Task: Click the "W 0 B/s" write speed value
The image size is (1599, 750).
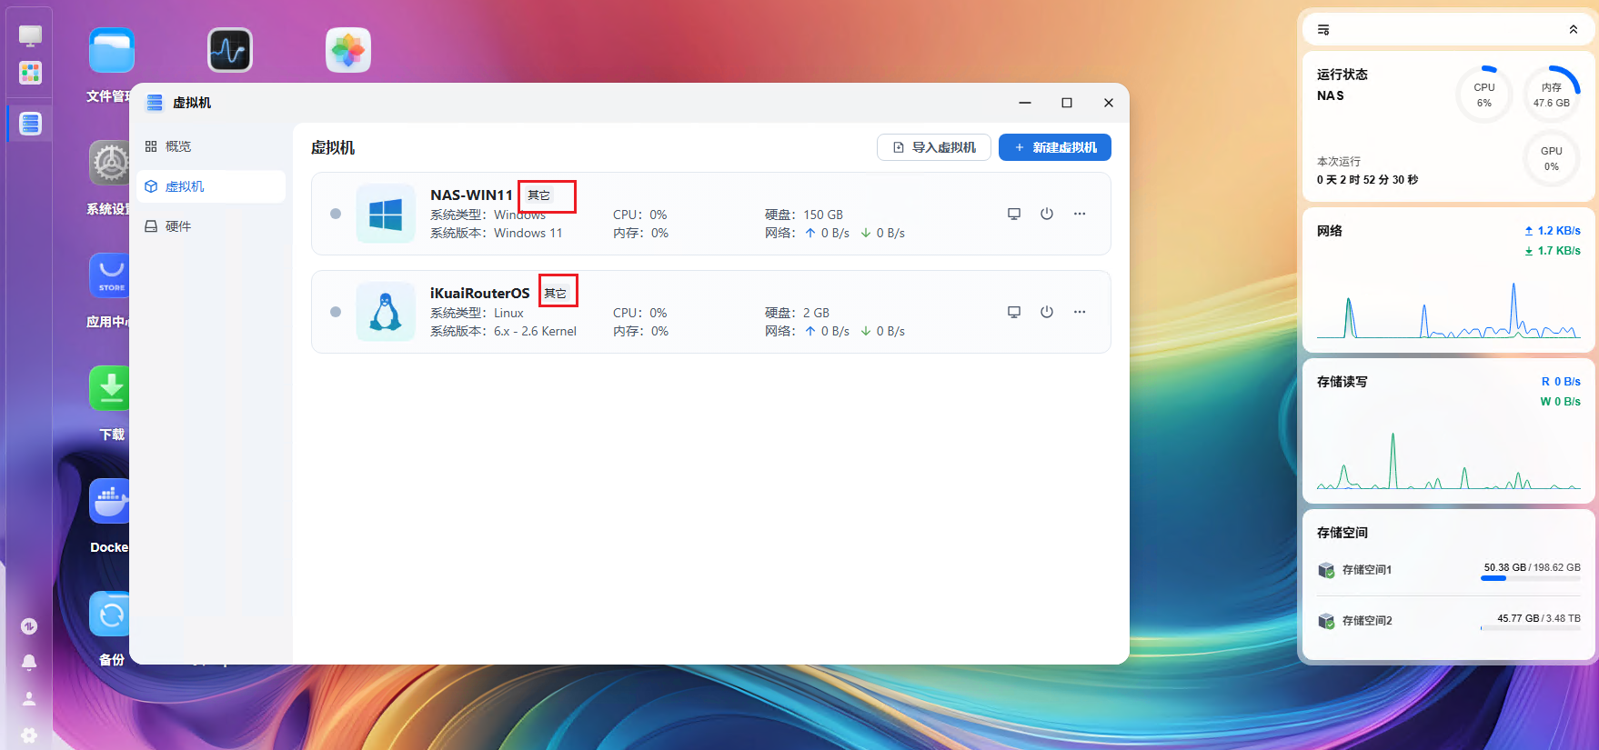Action: click(x=1560, y=402)
